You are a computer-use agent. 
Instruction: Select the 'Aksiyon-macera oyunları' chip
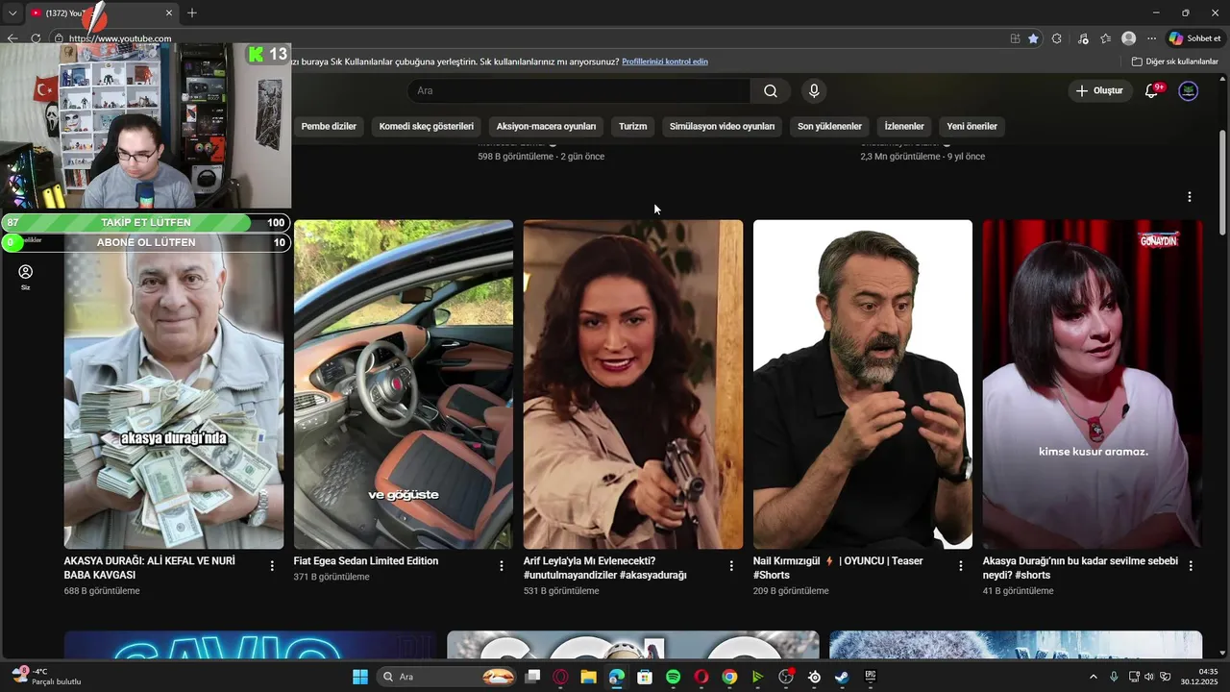pyautogui.click(x=546, y=126)
